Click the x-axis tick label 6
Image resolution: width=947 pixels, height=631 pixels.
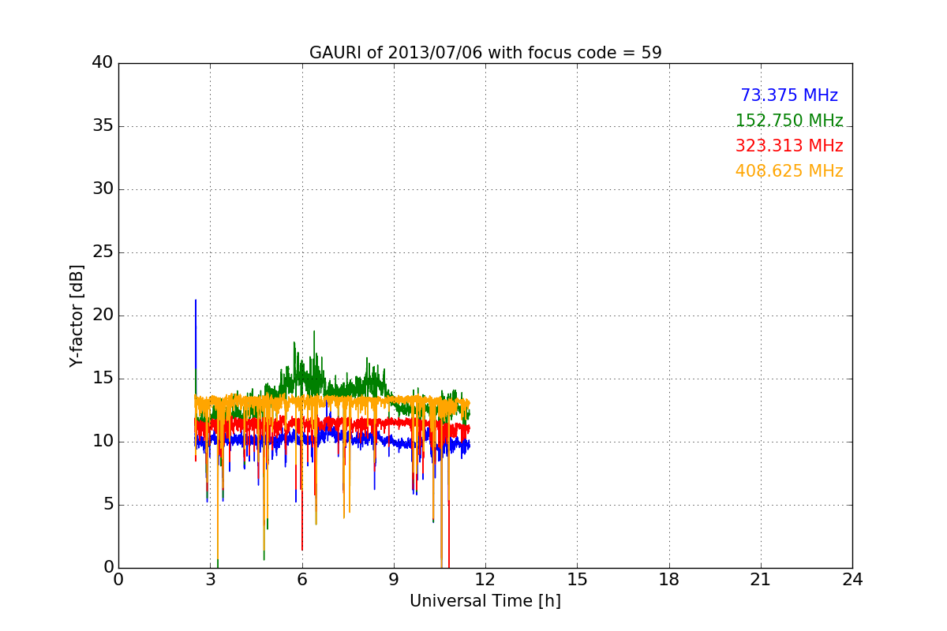point(301,580)
